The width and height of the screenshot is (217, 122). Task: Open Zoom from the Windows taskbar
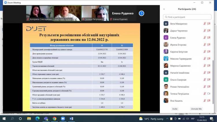pyautogui.click(x=63, y=119)
